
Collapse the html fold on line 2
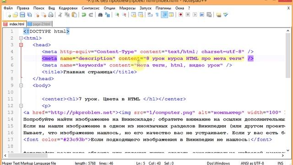coord(21,38)
